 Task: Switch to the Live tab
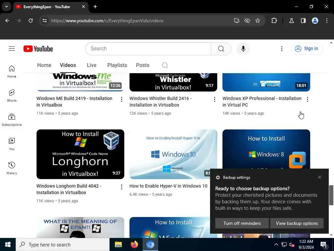tap(92, 65)
